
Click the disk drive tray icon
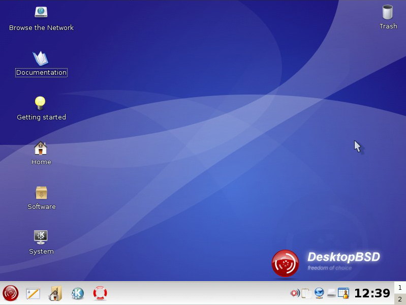(331, 294)
